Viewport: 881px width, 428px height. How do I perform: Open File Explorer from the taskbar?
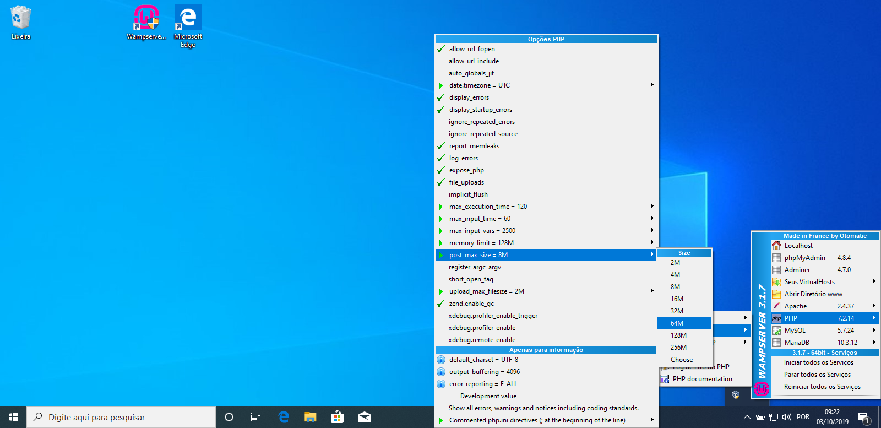[311, 417]
